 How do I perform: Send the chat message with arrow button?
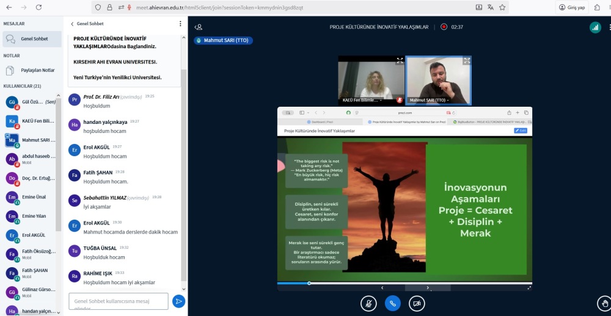pyautogui.click(x=178, y=301)
